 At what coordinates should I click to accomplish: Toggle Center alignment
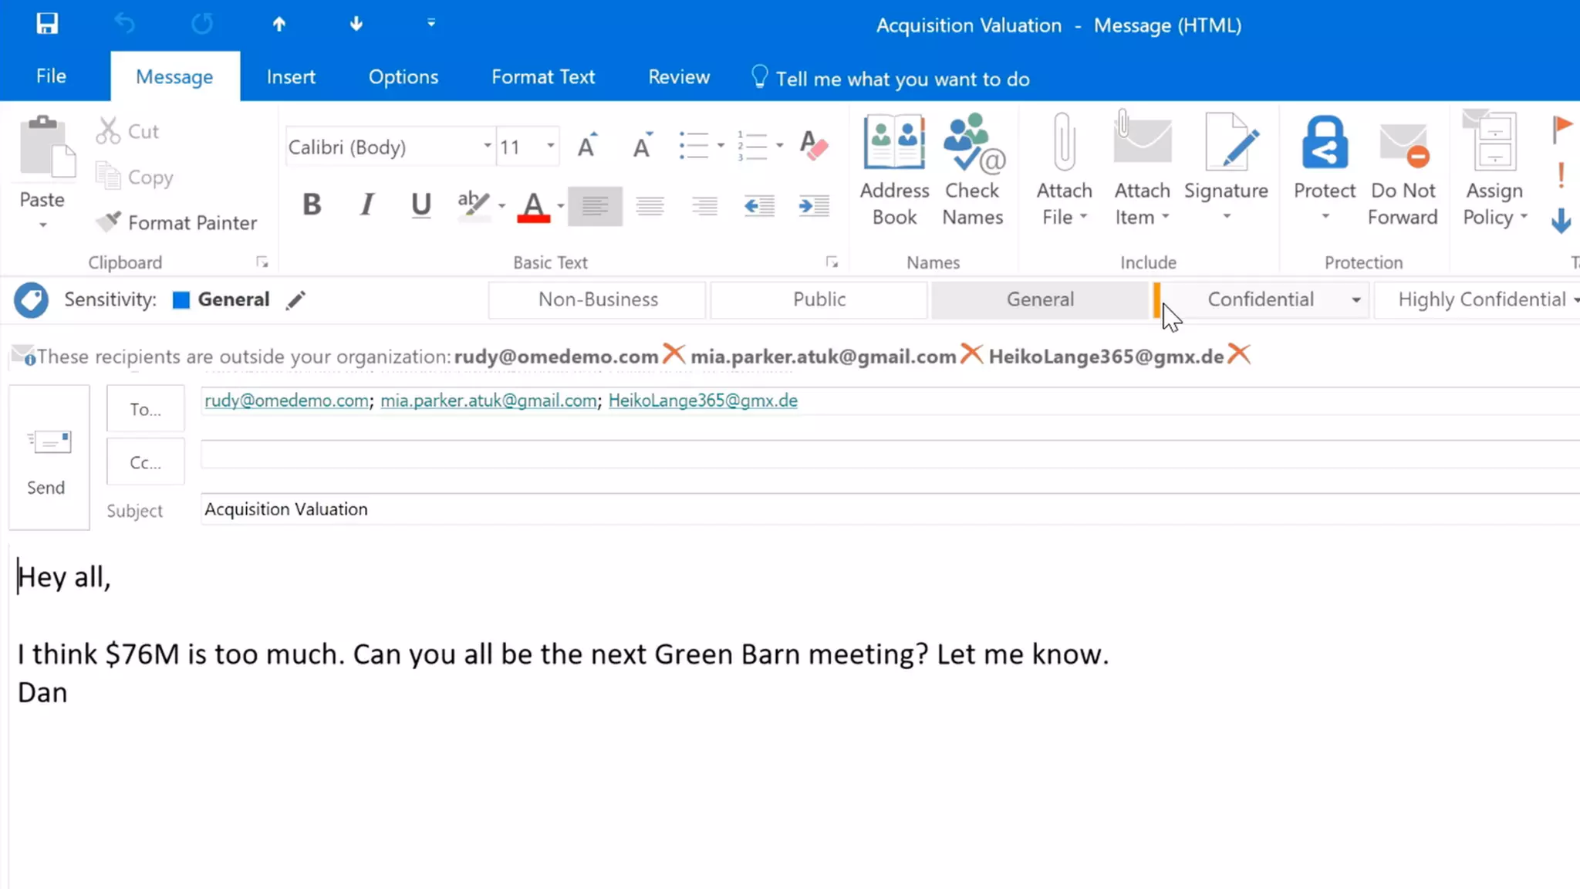pos(650,206)
